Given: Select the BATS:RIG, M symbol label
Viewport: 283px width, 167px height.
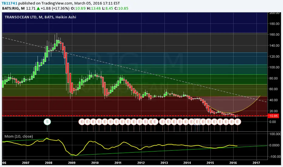Looking at the screenshot, I should (x=13, y=8).
